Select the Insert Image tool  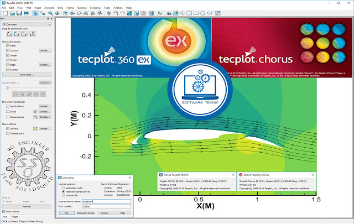point(175,13)
